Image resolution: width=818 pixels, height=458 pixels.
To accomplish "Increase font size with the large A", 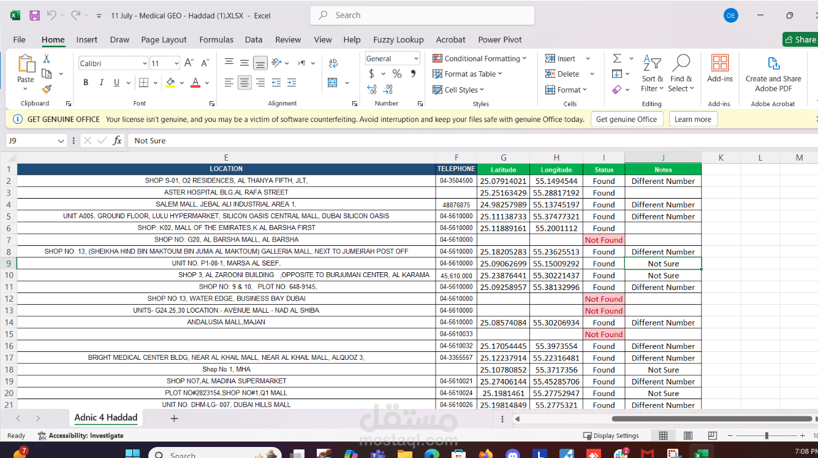I will coord(189,63).
